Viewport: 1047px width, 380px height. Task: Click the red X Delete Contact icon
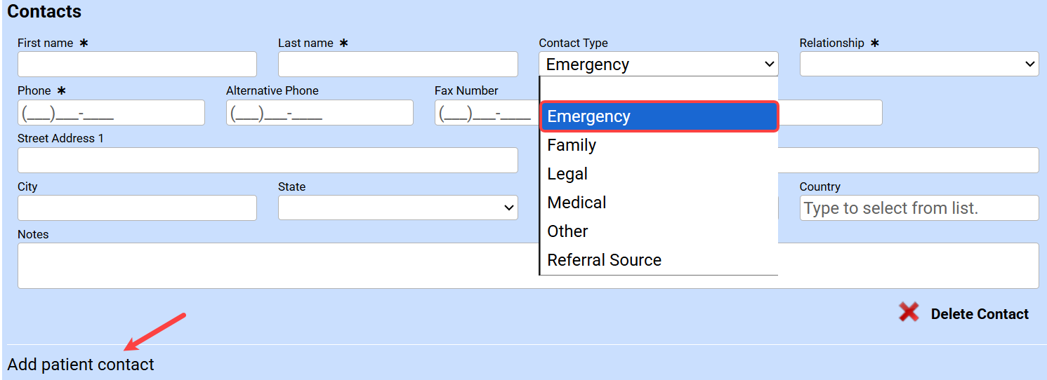coord(909,313)
